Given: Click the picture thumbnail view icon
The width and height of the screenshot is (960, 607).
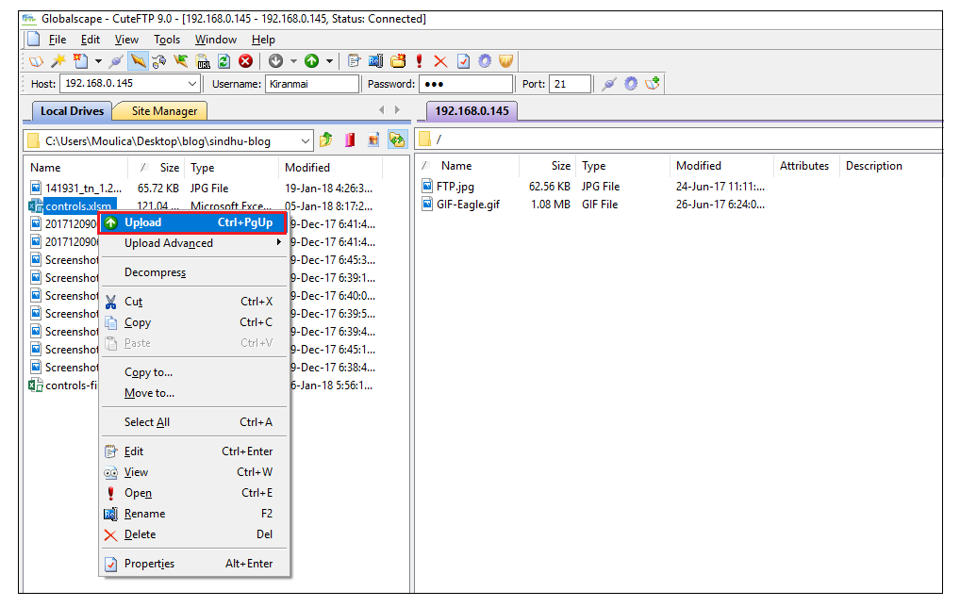Looking at the screenshot, I should pyautogui.click(x=373, y=140).
